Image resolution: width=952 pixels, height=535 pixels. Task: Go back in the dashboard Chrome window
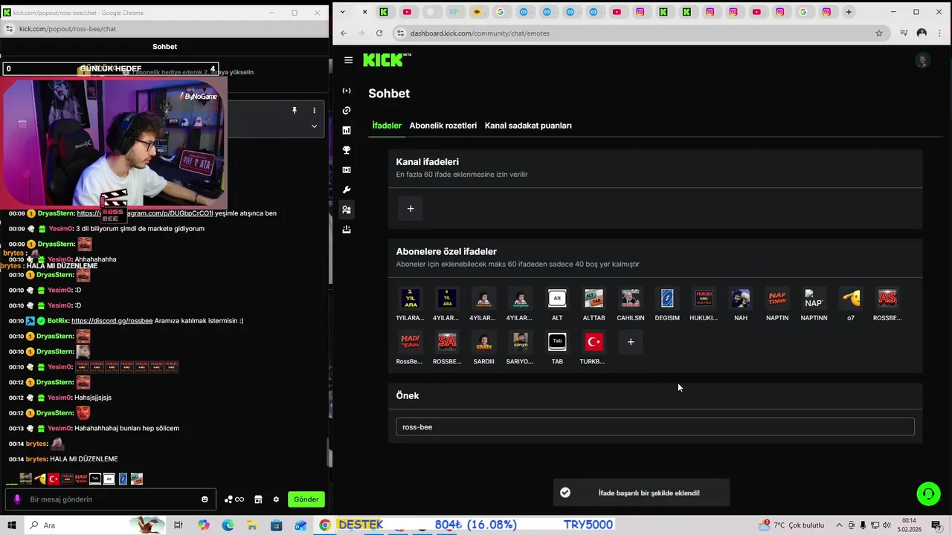click(x=344, y=33)
